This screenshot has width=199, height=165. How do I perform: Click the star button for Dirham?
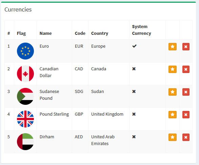[173, 137]
